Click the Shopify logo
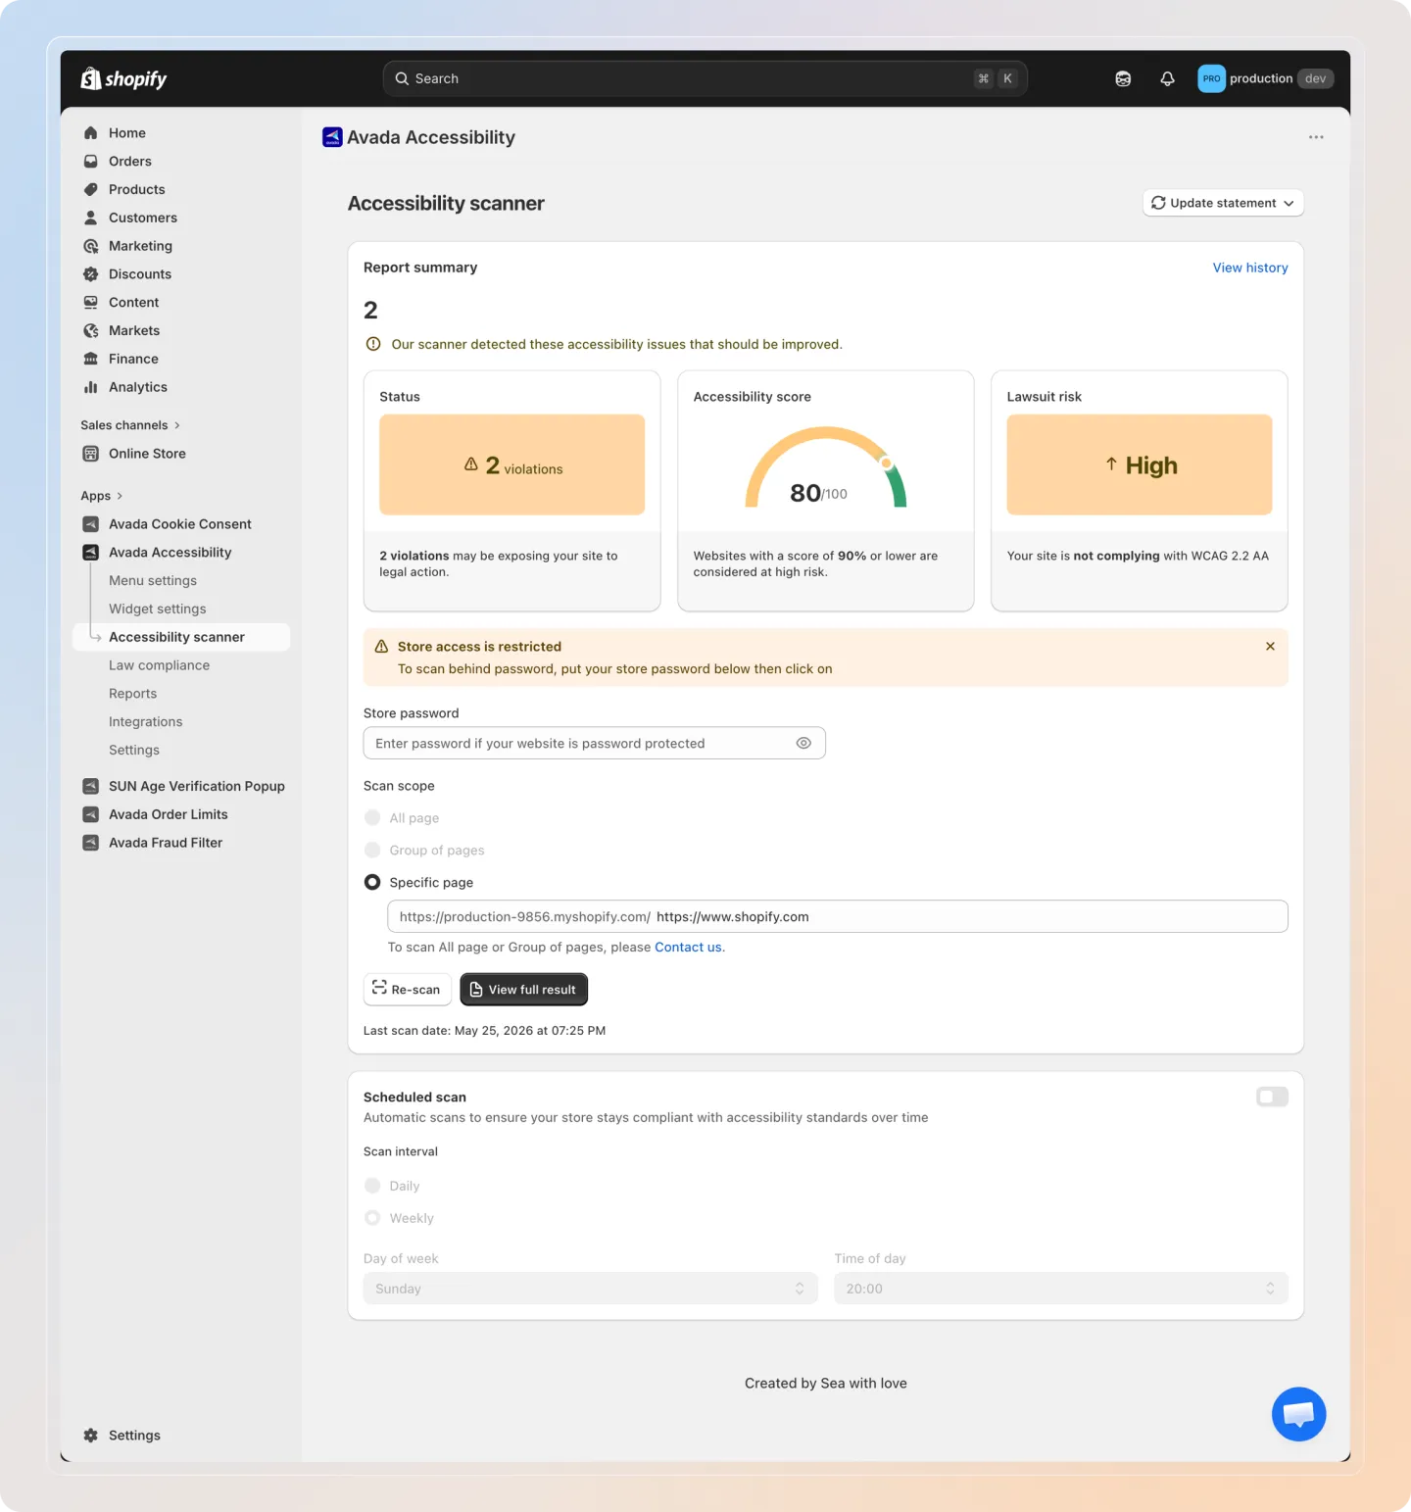1411x1512 pixels. [123, 78]
